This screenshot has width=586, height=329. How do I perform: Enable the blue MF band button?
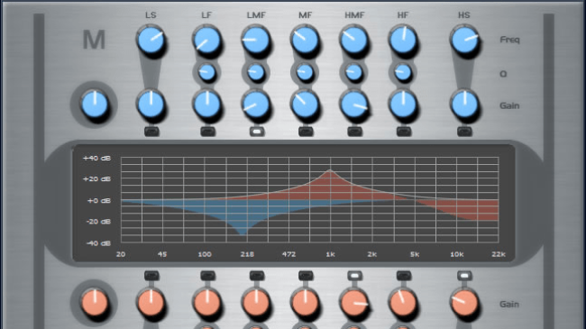pyautogui.click(x=306, y=132)
